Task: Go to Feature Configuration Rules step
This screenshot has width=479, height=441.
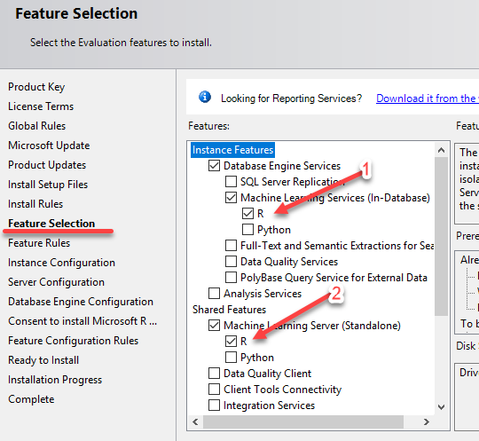Action: pos(74,341)
